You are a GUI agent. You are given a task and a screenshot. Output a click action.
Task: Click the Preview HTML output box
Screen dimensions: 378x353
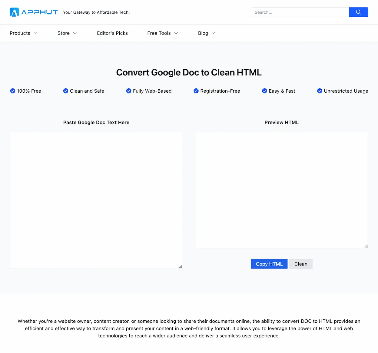click(281, 190)
